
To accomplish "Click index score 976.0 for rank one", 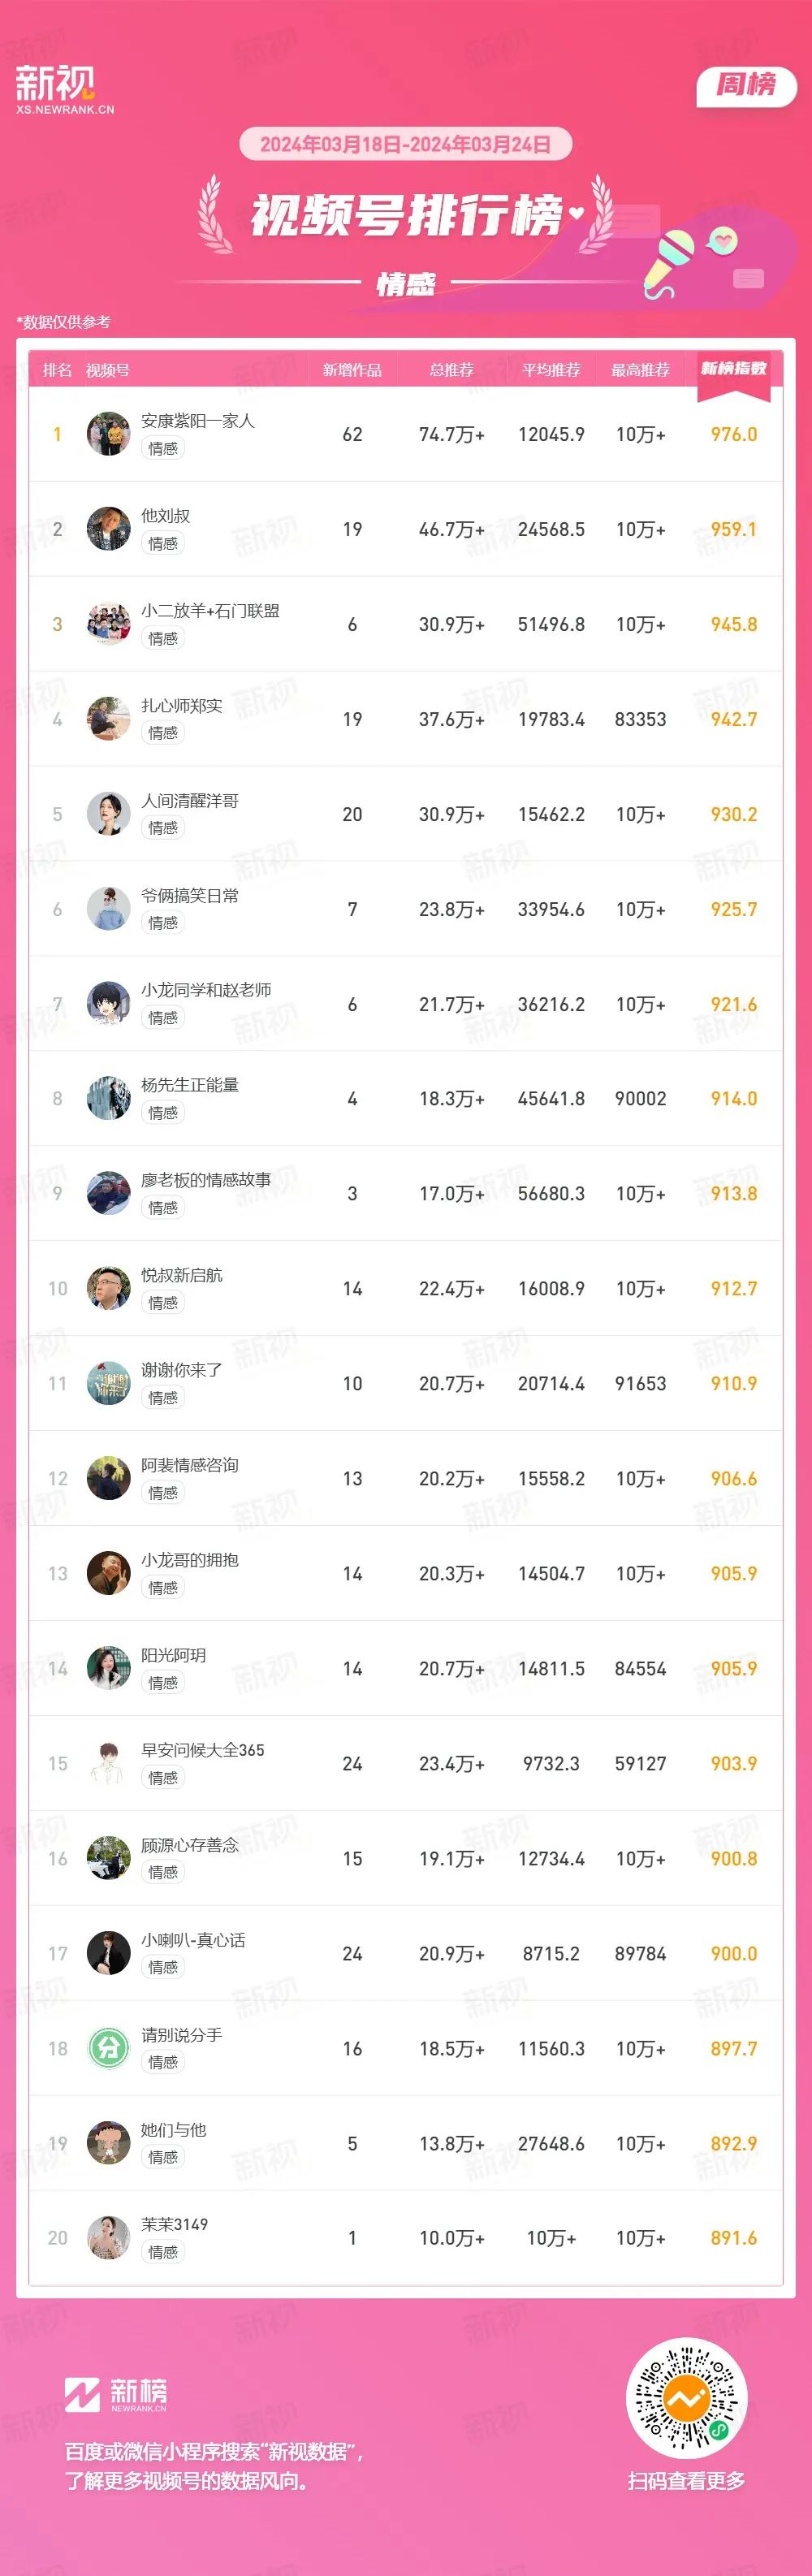I will pyautogui.click(x=733, y=434).
